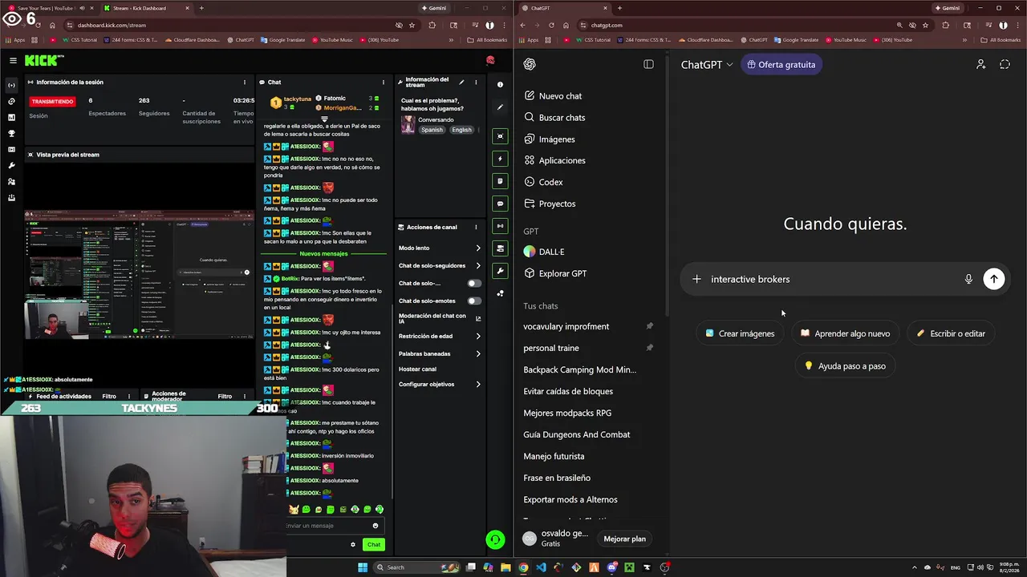Toggle the follower-only chat switch above solo-emotes
The height and width of the screenshot is (577, 1027).
pos(474,283)
